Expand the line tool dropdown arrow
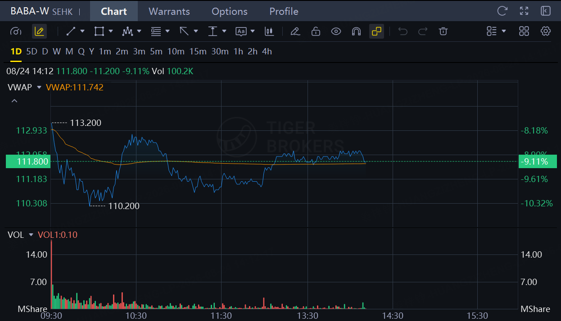Screen dimensions: 561x321 point(82,31)
